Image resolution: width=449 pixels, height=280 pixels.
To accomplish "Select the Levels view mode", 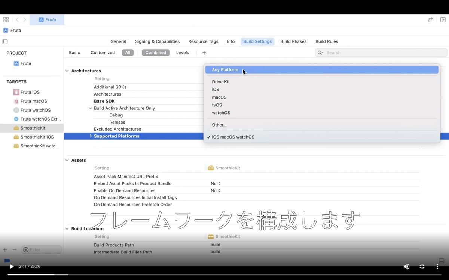I will [x=183, y=53].
